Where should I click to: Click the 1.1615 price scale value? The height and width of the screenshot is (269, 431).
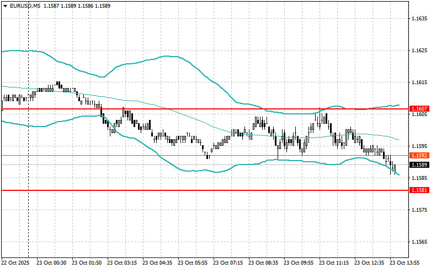[x=419, y=82]
